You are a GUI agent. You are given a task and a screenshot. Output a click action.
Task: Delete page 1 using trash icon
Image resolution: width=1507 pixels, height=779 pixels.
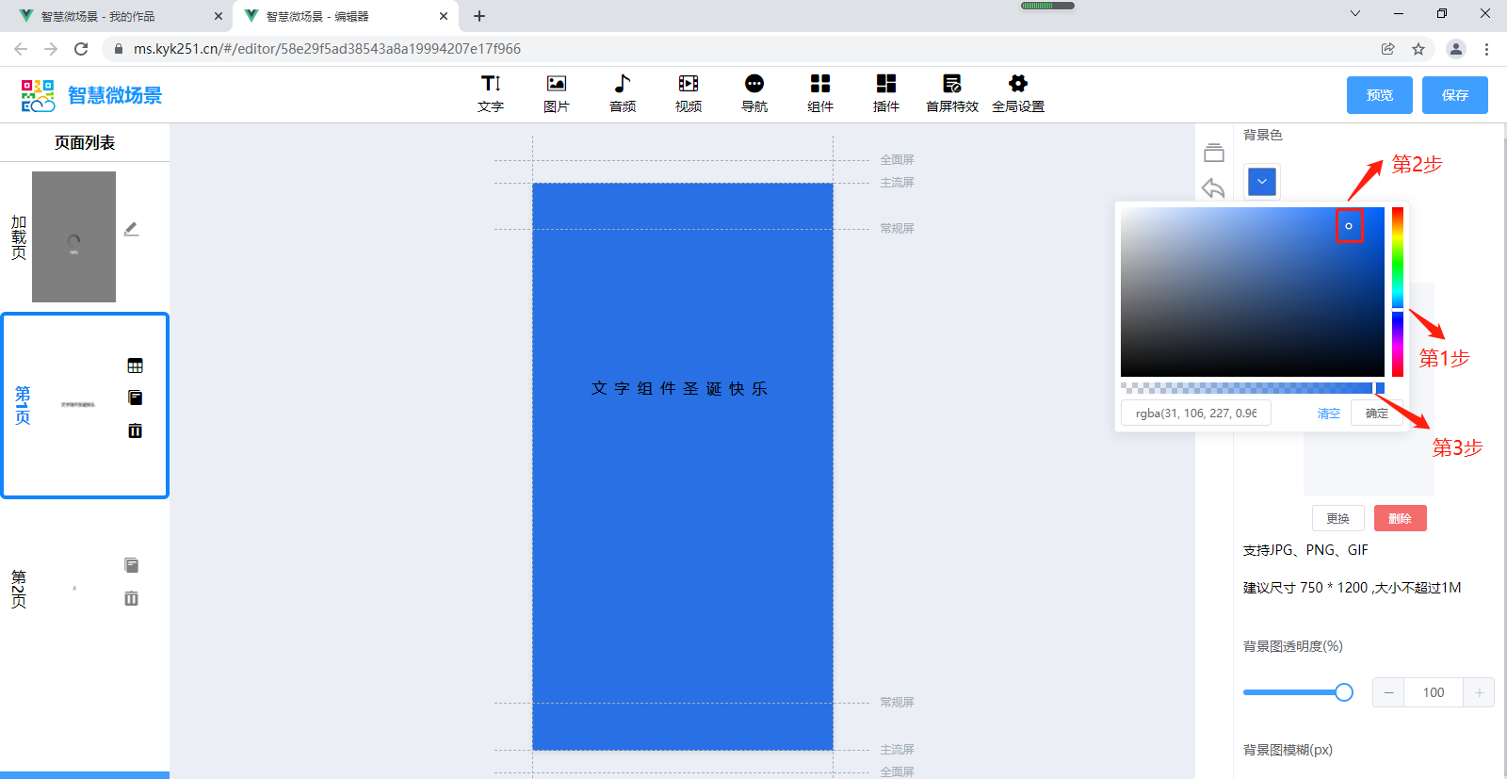click(135, 430)
